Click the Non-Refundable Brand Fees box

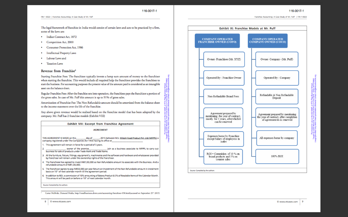(223, 96)
